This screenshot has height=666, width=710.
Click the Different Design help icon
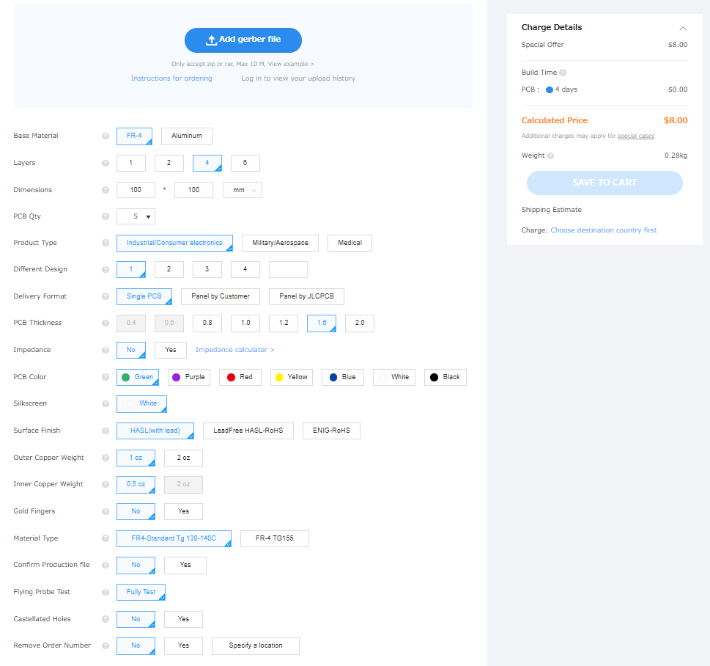click(x=106, y=269)
